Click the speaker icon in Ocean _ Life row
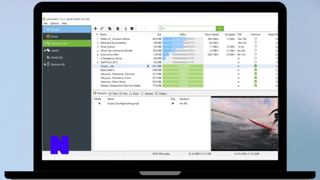 coord(148,66)
